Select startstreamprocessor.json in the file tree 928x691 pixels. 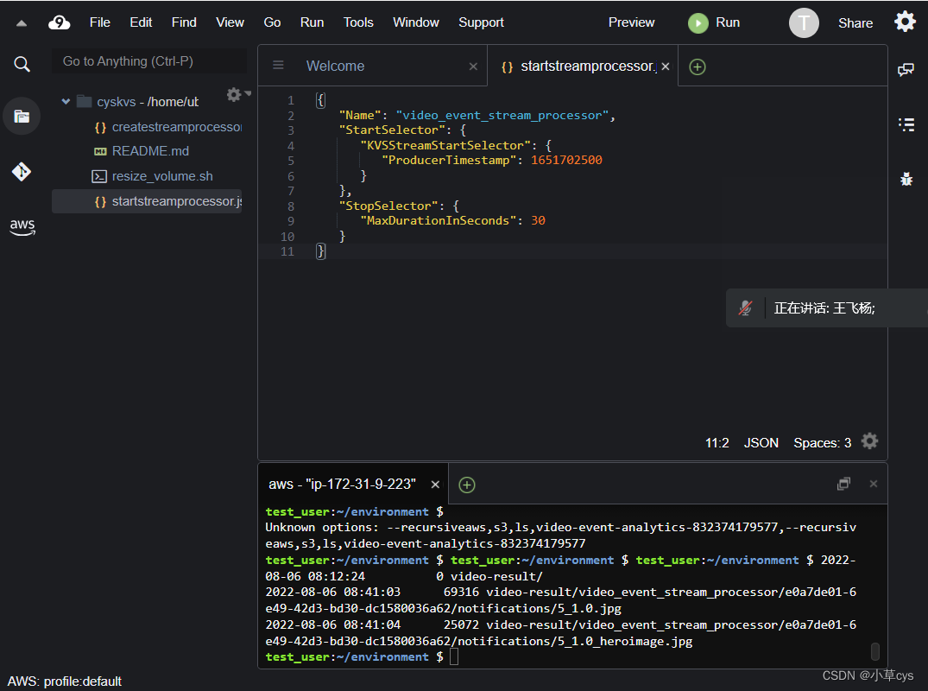pyautogui.click(x=147, y=201)
